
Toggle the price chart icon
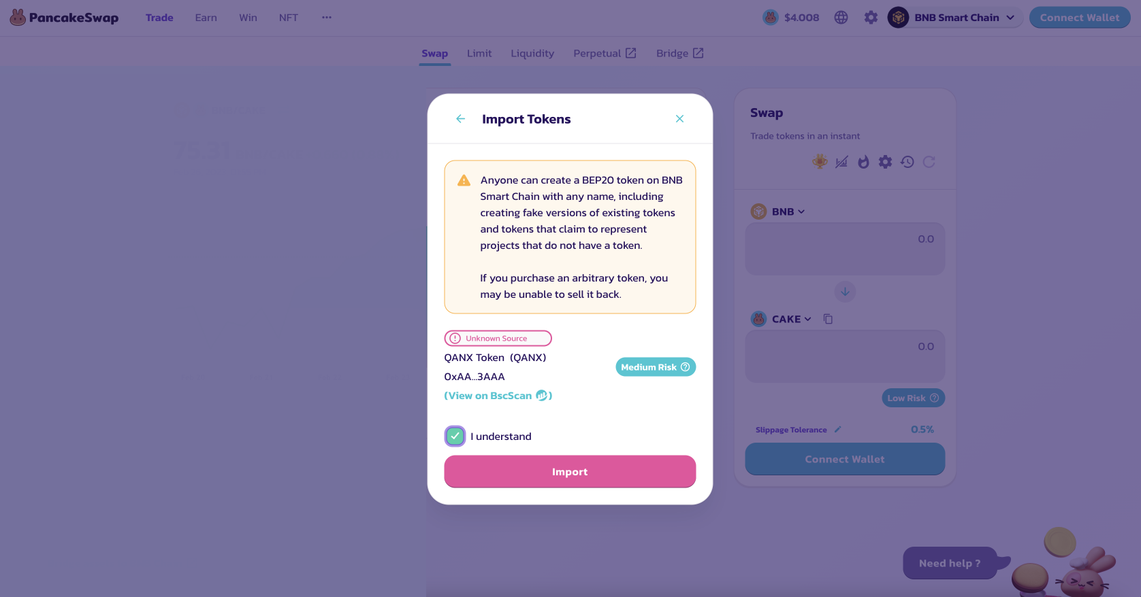tap(842, 162)
